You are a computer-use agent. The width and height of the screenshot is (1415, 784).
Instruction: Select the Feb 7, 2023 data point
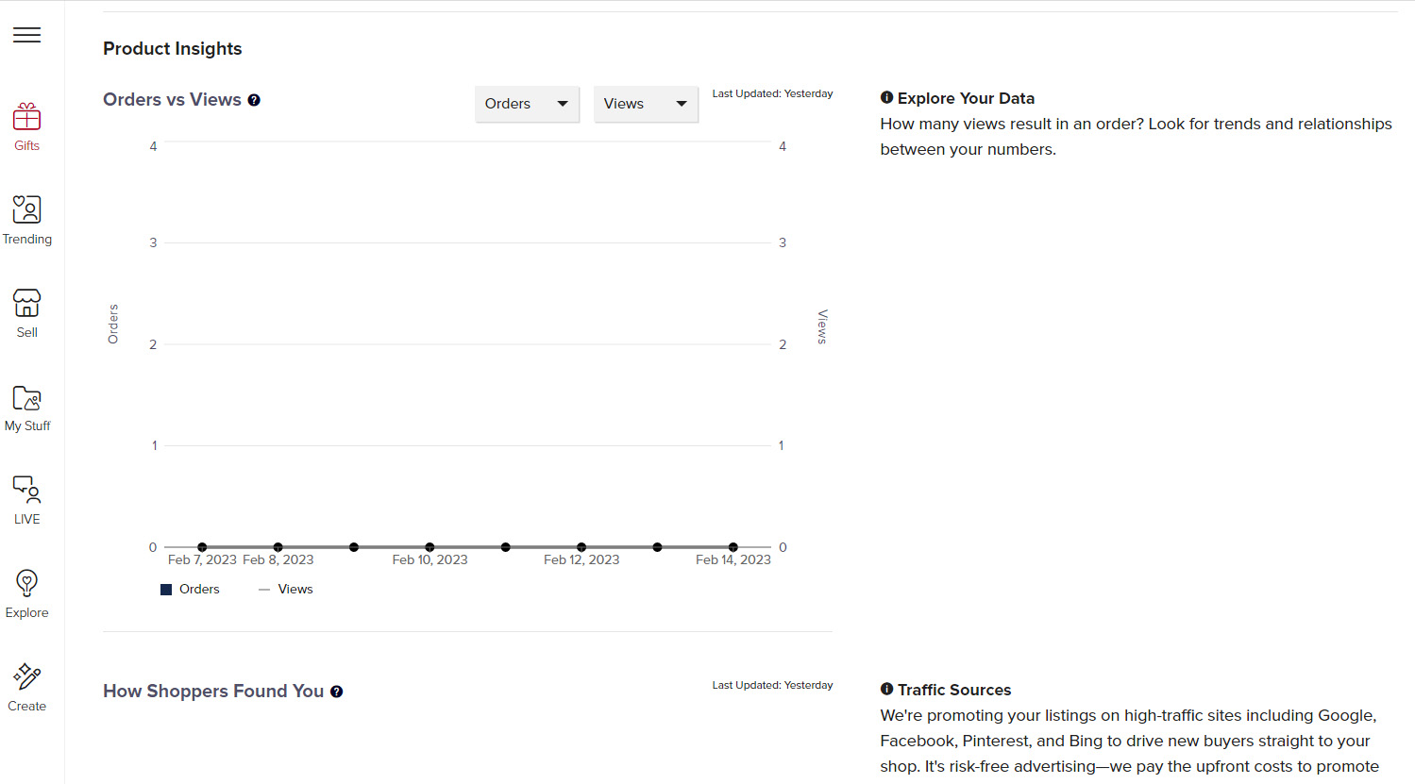coord(202,547)
